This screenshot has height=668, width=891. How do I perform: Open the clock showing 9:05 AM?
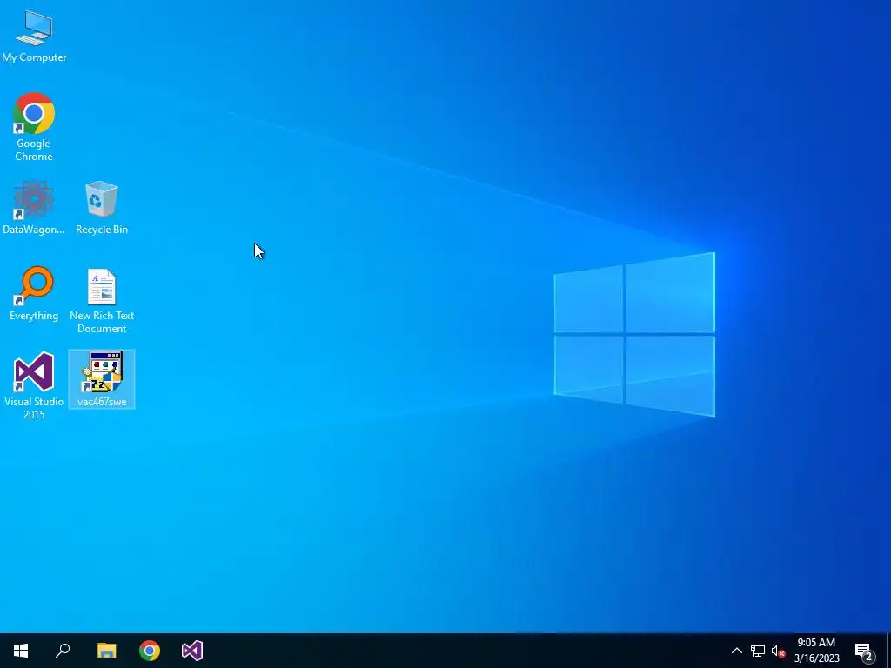[x=816, y=651]
